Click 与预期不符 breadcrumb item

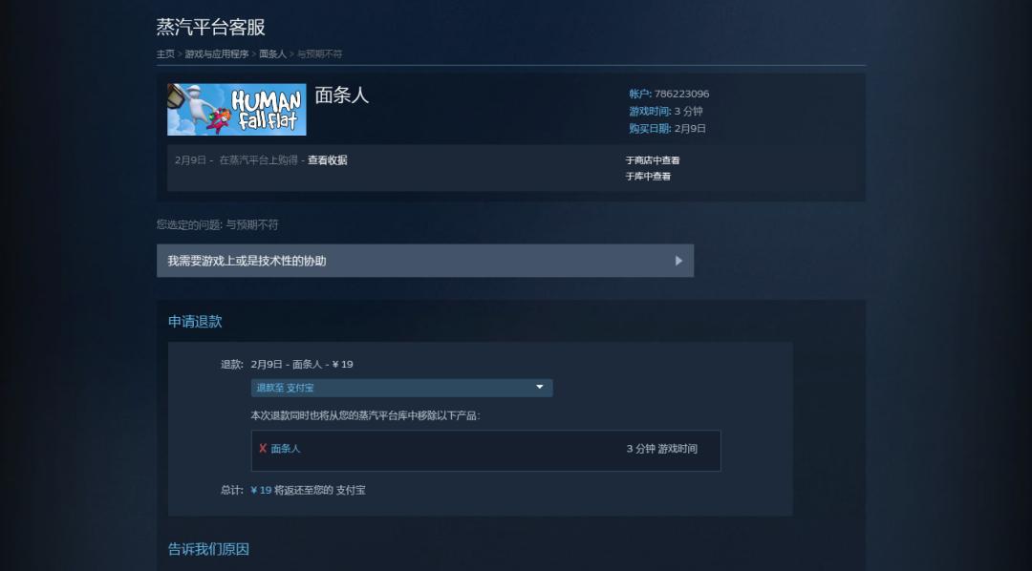click(319, 53)
